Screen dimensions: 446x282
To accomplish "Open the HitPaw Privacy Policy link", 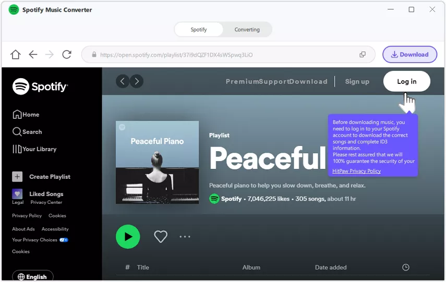I will (356, 171).
